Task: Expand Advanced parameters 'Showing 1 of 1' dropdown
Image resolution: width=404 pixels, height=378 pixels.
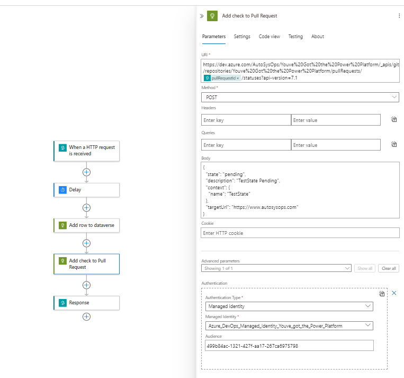Action: 276,268
